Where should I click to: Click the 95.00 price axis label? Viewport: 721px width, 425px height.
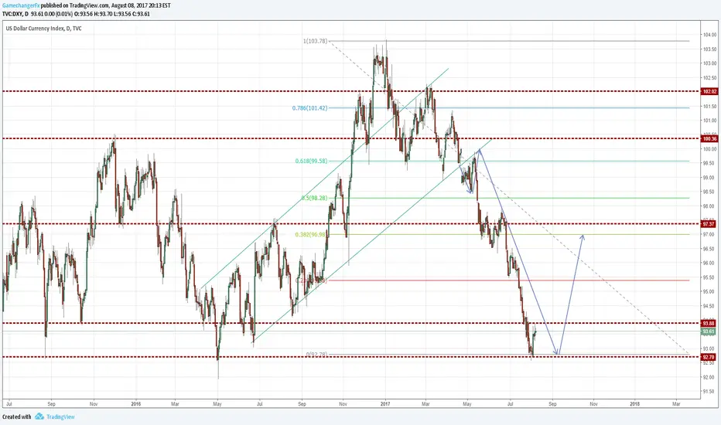pos(708,291)
